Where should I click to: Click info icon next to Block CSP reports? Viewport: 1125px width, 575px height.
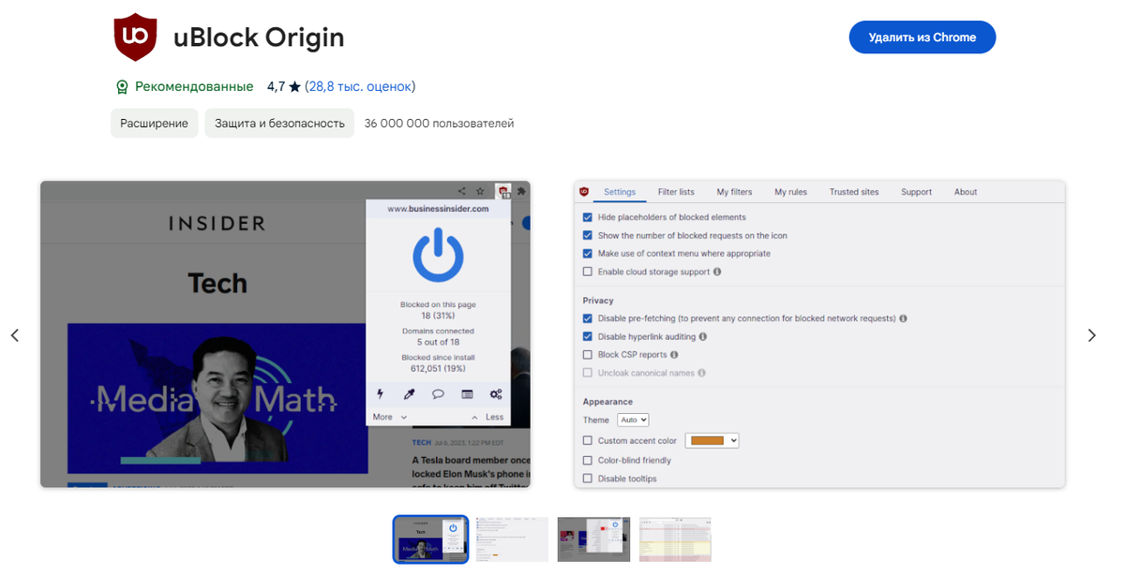[x=674, y=355]
